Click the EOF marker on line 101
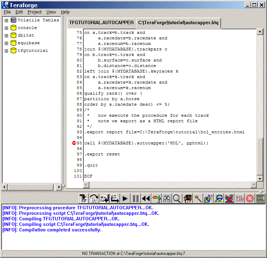Screen dimensions: 267x258 pyautogui.click(x=88, y=176)
